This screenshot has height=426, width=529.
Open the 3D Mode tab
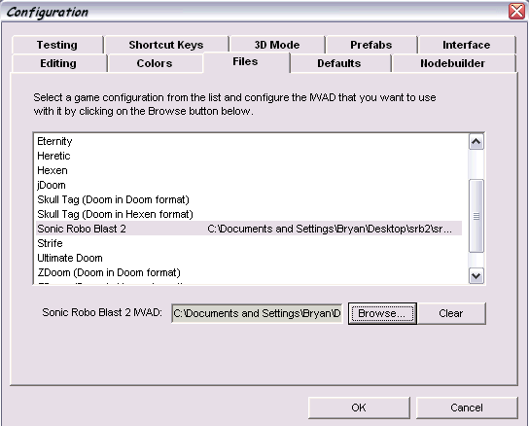point(277,45)
